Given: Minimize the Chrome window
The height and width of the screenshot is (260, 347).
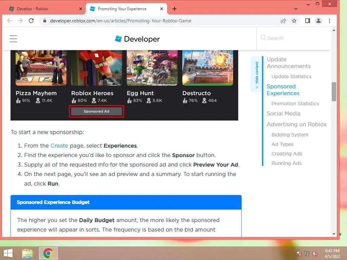Looking at the screenshot, I should 308,4.
